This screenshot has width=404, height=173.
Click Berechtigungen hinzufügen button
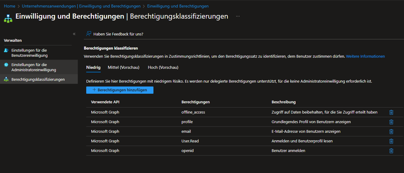tap(120, 90)
